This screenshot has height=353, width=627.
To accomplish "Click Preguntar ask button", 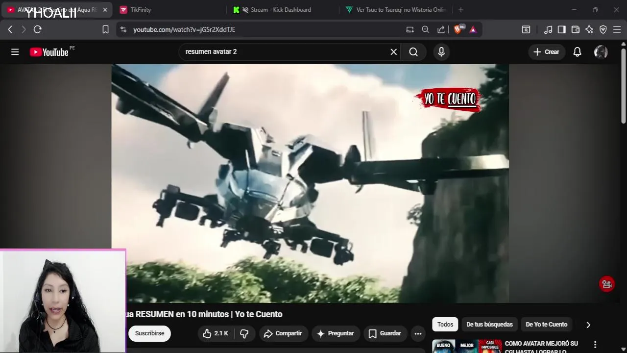I will click(336, 333).
